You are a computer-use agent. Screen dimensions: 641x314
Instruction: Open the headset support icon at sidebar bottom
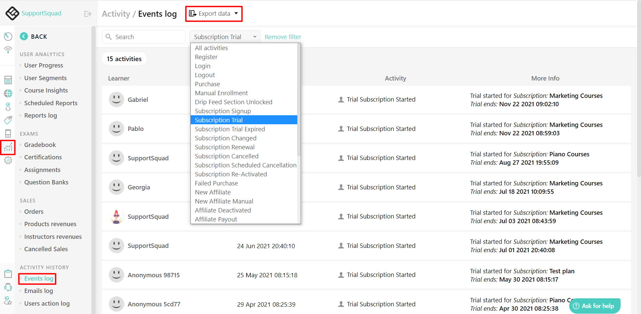(8, 287)
